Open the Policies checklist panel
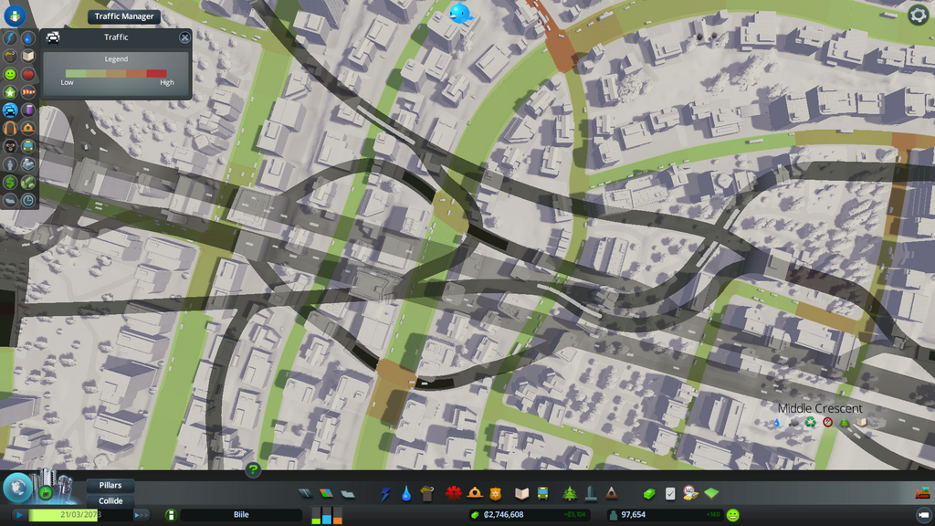Image resolution: width=935 pixels, height=526 pixels. tap(670, 493)
